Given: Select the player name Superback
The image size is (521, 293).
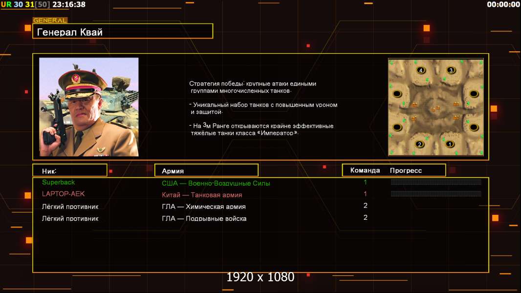Looking at the screenshot, I should pyautogui.click(x=59, y=182).
